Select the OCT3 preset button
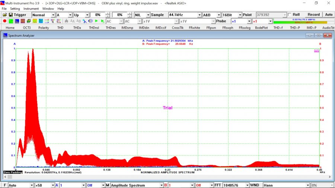335x188 pixels. pos(27,27)
